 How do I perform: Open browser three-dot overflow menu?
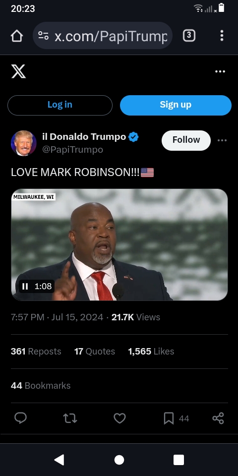(x=222, y=36)
